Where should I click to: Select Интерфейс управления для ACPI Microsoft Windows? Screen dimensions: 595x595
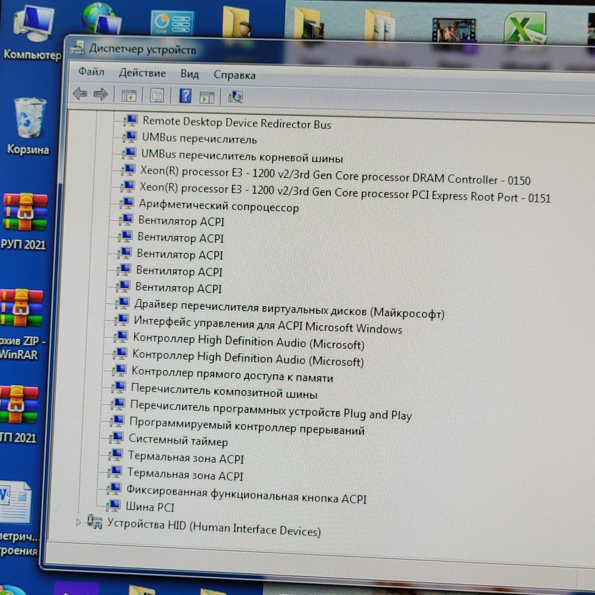click(268, 325)
